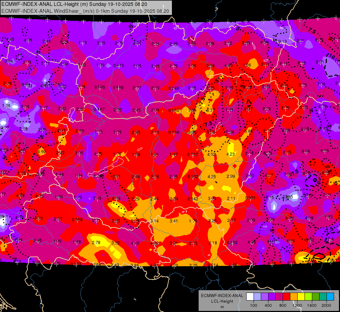The width and height of the screenshot is (340, 312).
Task: Click the wind shear value 0.509
Action: [118, 87]
